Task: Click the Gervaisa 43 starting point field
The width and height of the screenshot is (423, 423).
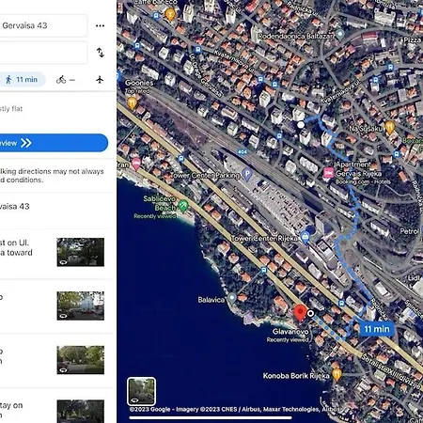Action: tap(43, 25)
